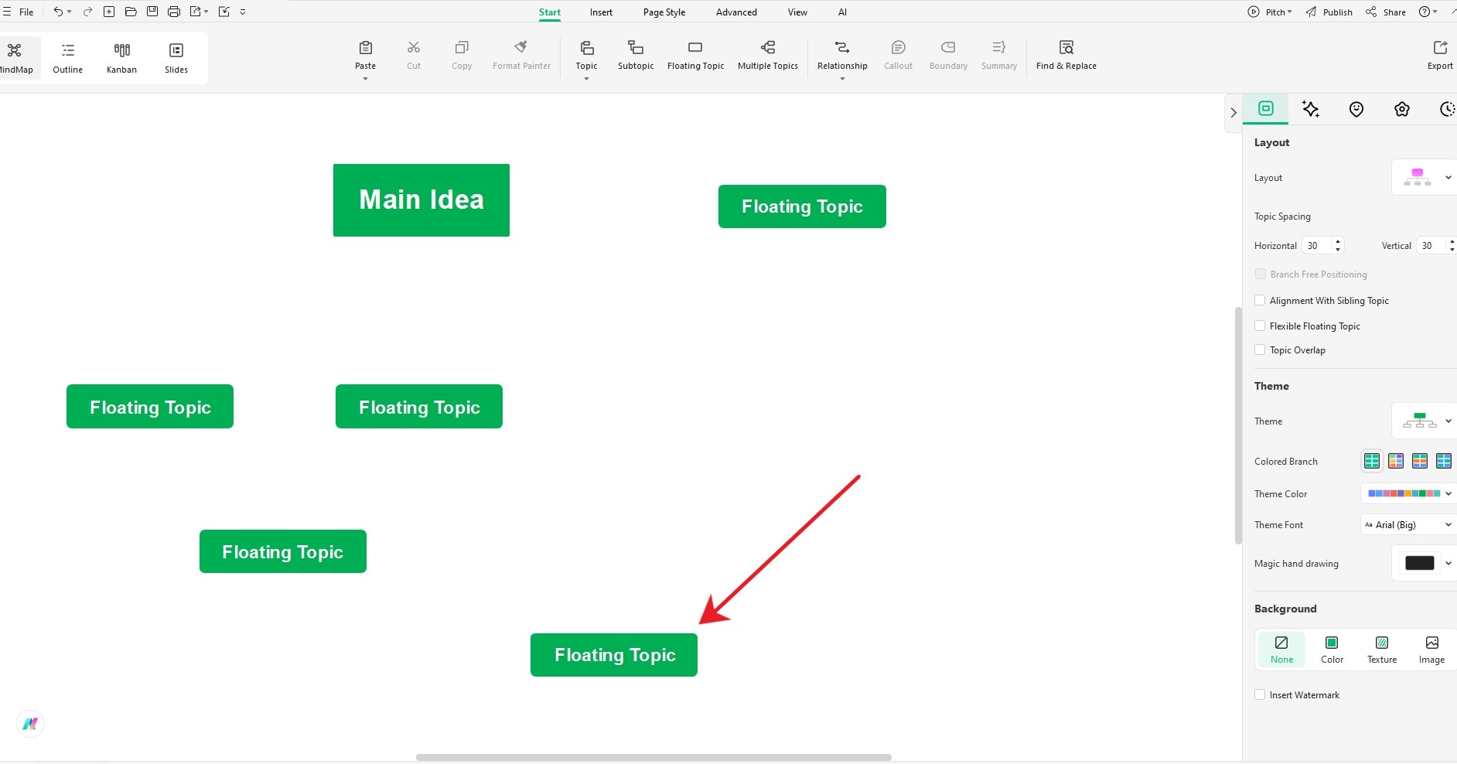The image size is (1457, 764).
Task: Expand the Relationship dropdown arrow
Action: pyautogui.click(x=842, y=79)
